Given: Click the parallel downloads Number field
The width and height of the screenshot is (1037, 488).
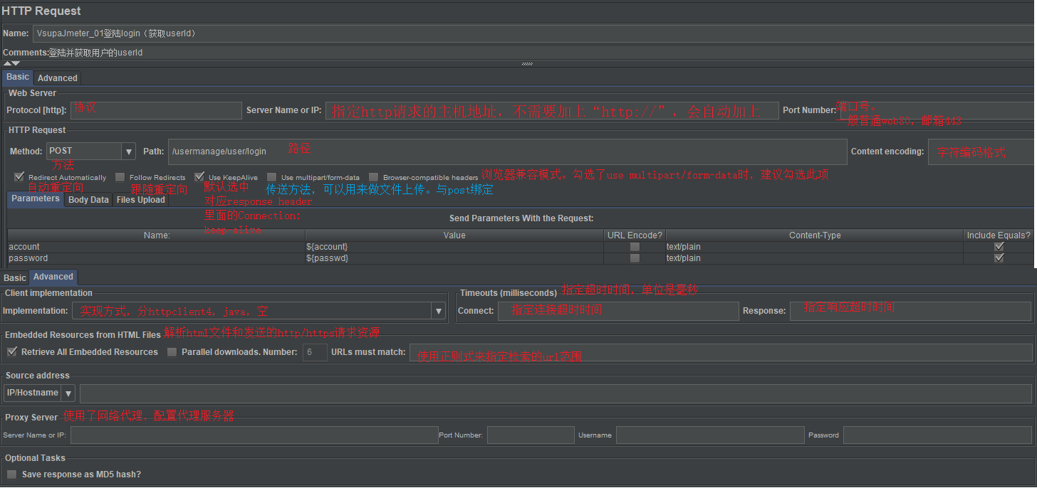Looking at the screenshot, I should 315,352.
